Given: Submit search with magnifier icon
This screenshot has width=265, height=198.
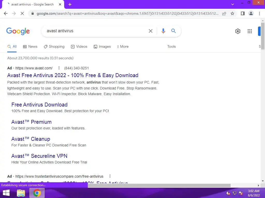Looking at the screenshot, I should tap(173, 31).
